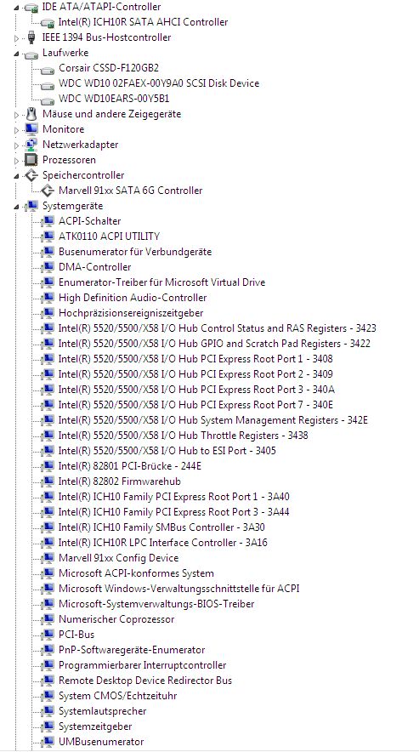Screen dimensions: 419x752
Task: Expand Mäuse und andere Zeigegeräte
Action: 16,115
